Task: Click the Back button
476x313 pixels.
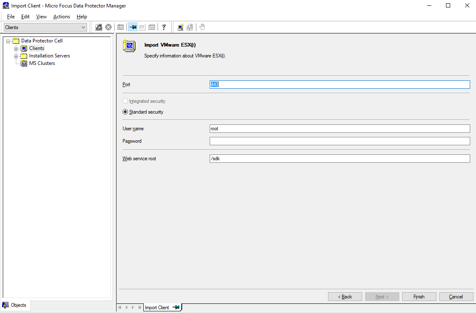Action: (x=345, y=297)
